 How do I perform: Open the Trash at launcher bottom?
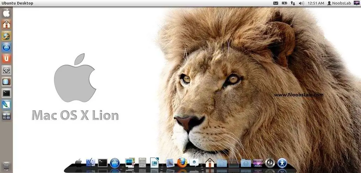tap(7, 166)
